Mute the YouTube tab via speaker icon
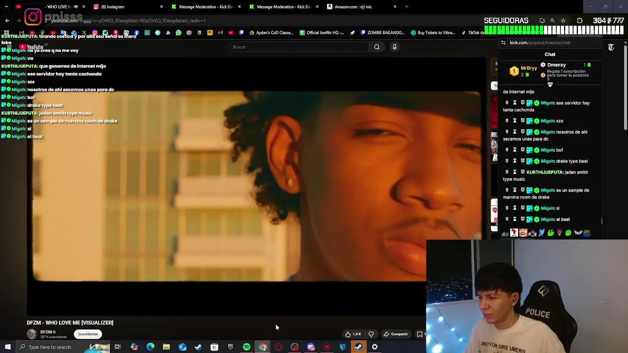This screenshot has height=353, width=628. tap(76, 7)
